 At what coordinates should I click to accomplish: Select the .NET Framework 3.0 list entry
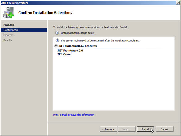(x=70, y=50)
